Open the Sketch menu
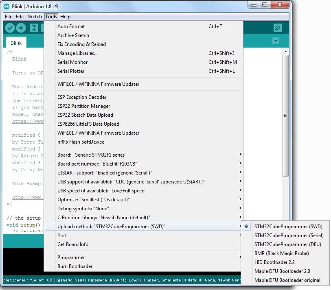 [x=35, y=17]
